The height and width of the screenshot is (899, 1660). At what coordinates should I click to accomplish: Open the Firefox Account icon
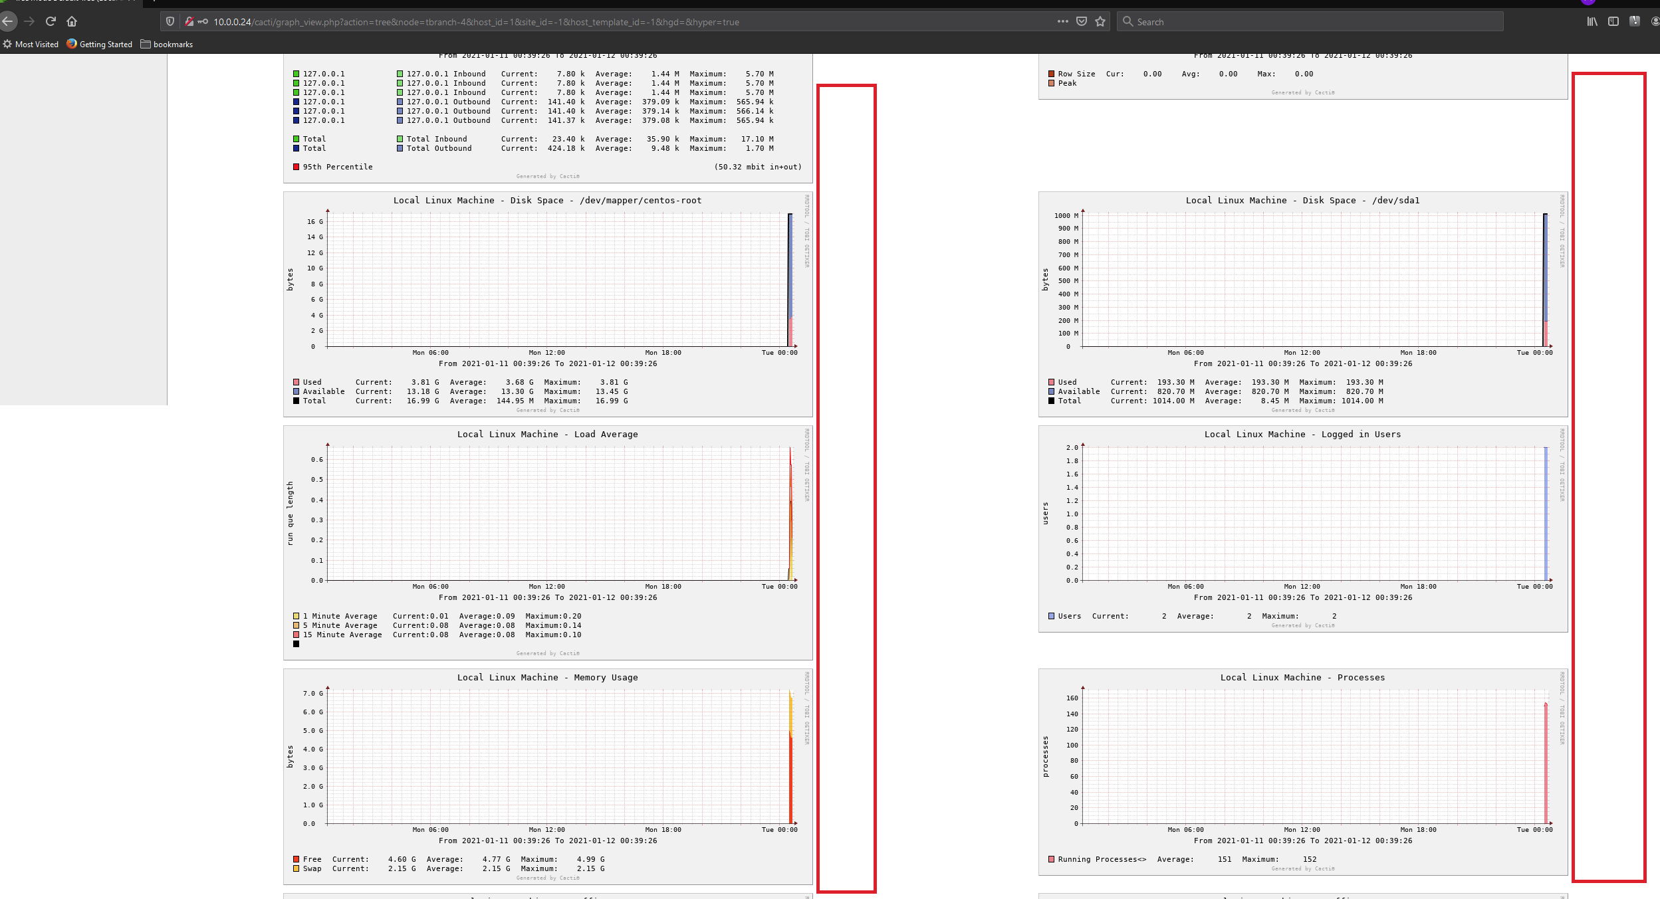[x=1655, y=22]
